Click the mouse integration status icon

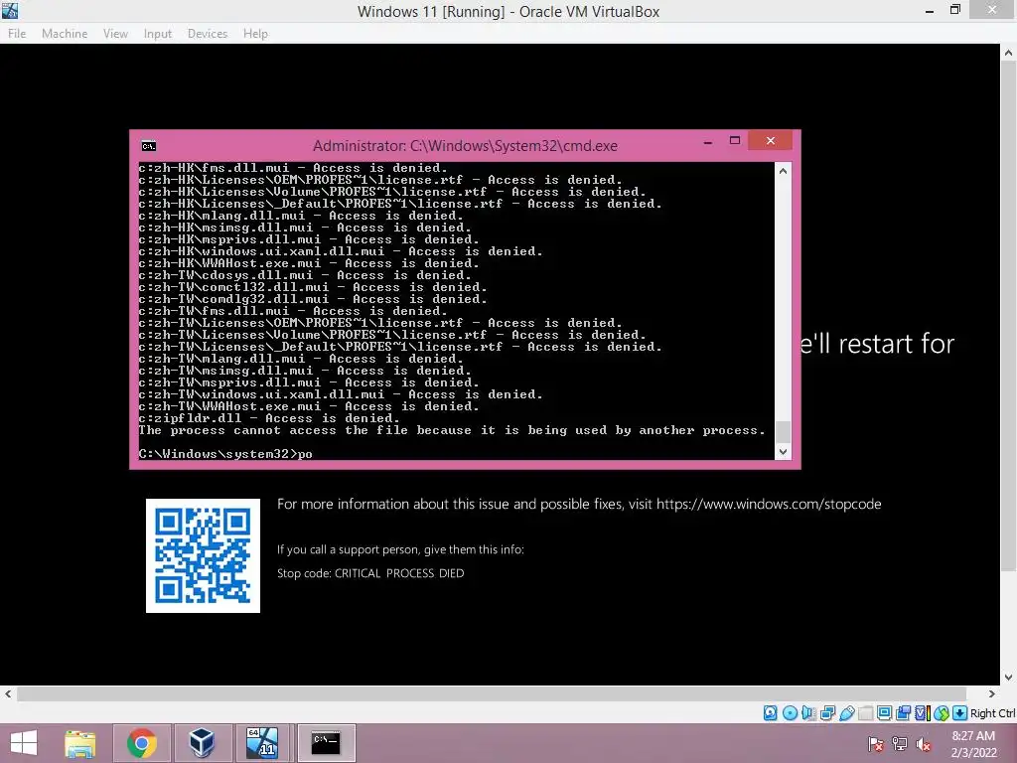pyautogui.click(x=942, y=713)
